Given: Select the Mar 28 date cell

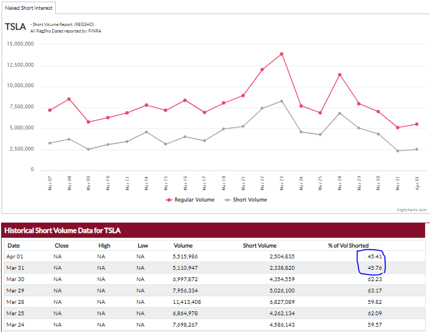Looking at the screenshot, I should [x=15, y=302].
